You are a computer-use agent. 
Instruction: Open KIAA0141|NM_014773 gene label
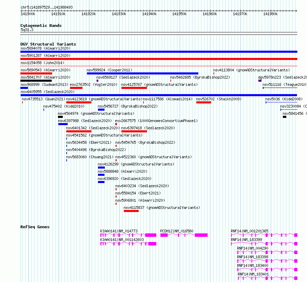(x=119, y=231)
